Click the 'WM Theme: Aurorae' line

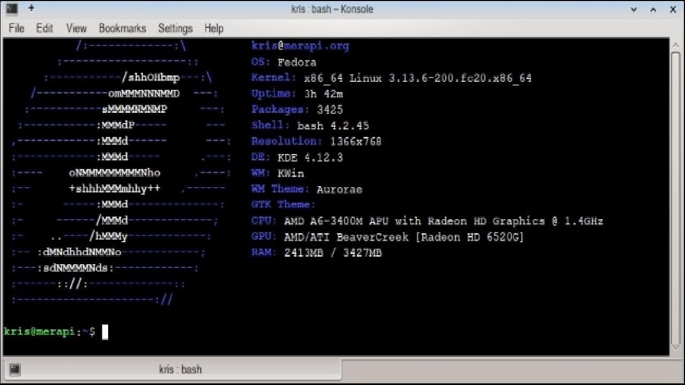tap(307, 189)
